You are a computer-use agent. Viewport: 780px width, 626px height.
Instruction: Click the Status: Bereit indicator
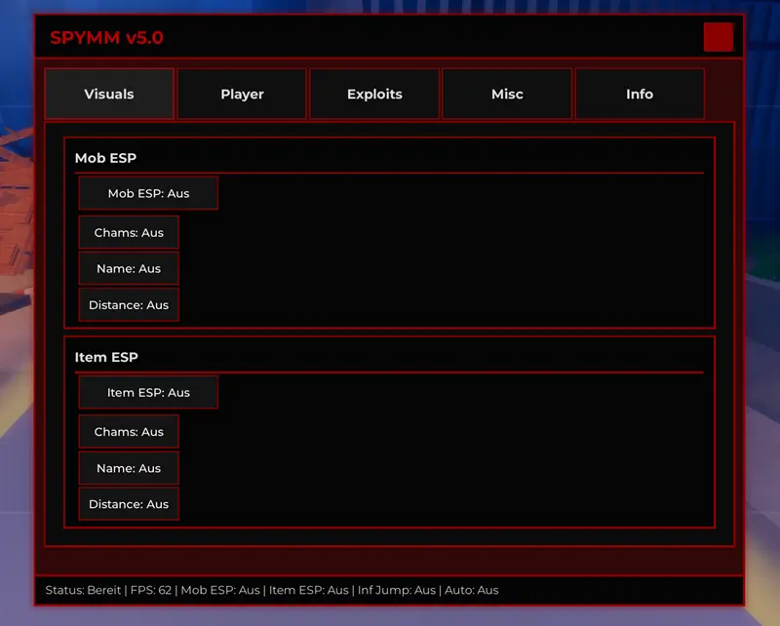pyautogui.click(x=84, y=590)
